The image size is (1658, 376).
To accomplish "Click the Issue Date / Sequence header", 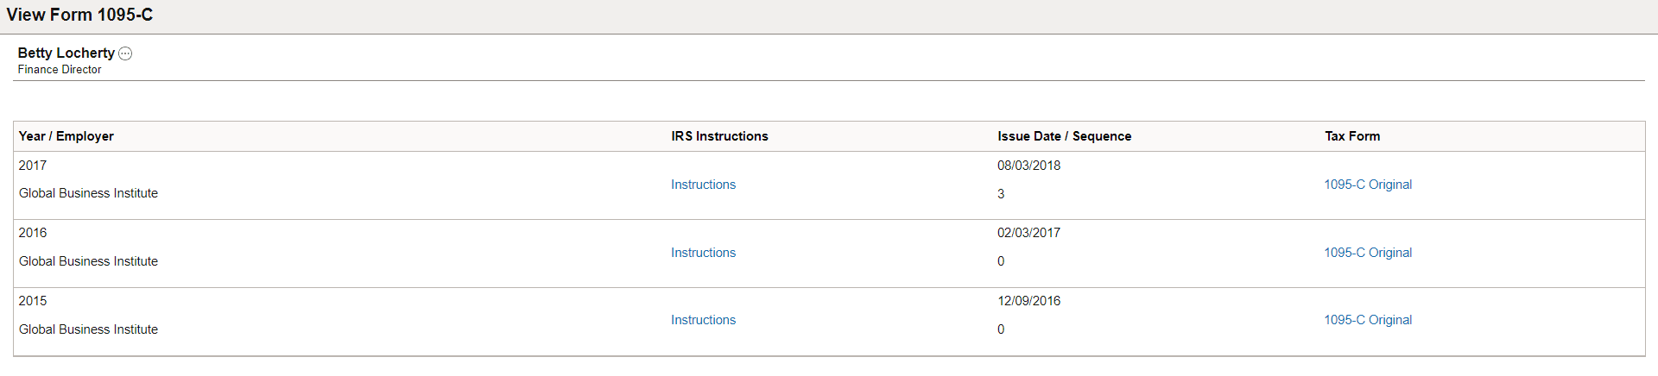I will tap(1064, 136).
